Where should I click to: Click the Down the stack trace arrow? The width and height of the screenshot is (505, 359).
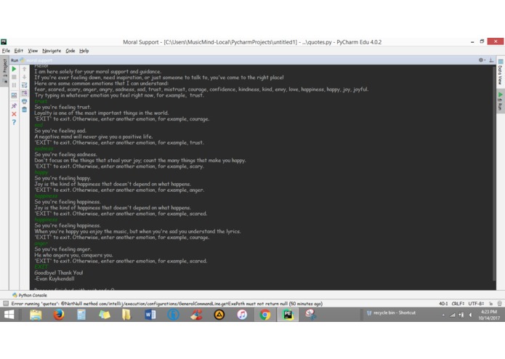point(24,77)
